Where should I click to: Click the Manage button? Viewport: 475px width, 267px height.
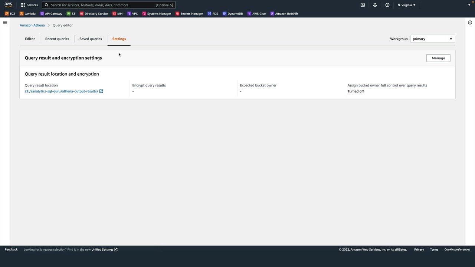[438, 58]
